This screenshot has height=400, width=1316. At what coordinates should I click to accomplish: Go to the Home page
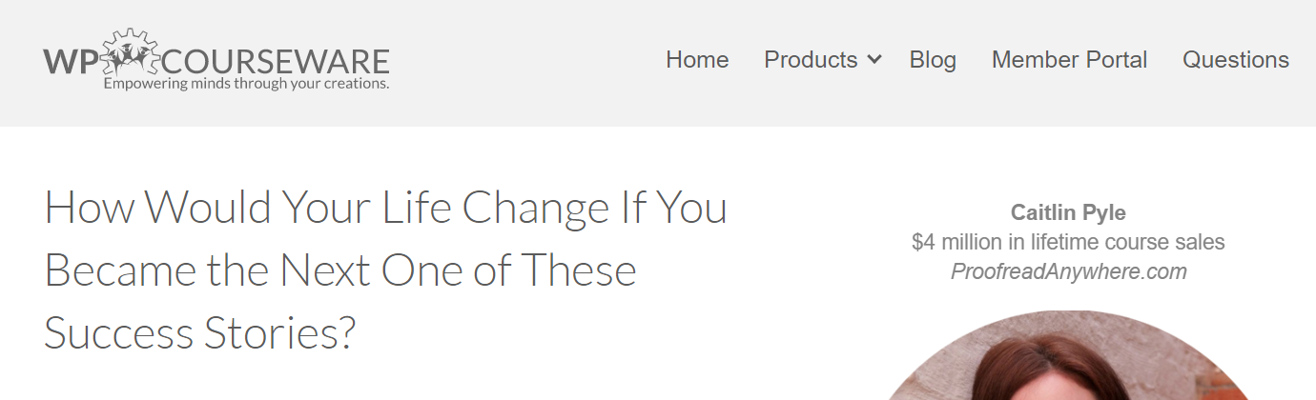pyautogui.click(x=697, y=60)
